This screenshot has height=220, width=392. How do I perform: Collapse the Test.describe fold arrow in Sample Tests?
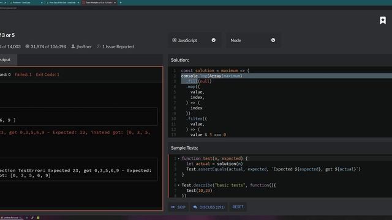[x=178, y=185]
